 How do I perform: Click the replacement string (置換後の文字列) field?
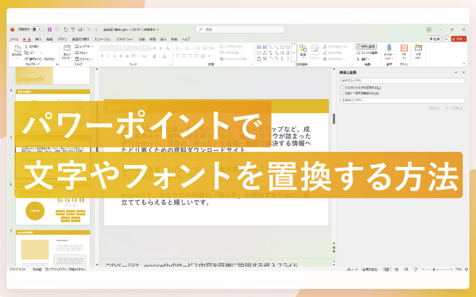click(x=403, y=100)
